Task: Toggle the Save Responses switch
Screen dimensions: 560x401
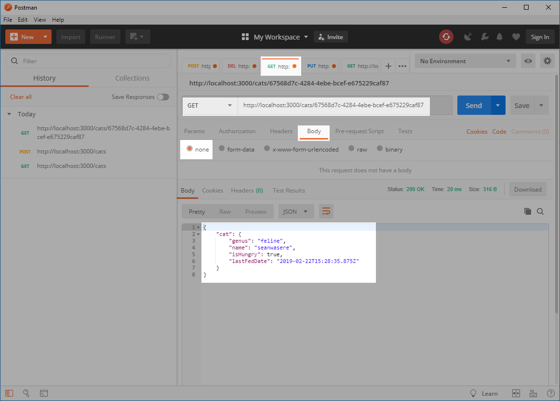Action: coord(163,97)
